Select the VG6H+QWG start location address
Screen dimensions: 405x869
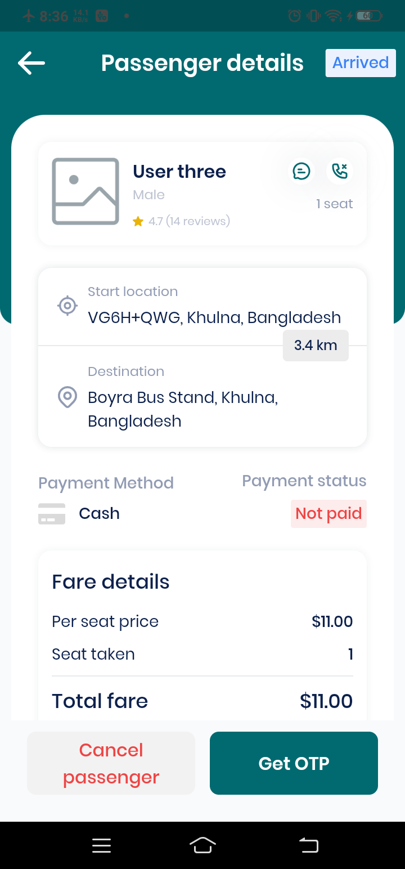pos(214,317)
